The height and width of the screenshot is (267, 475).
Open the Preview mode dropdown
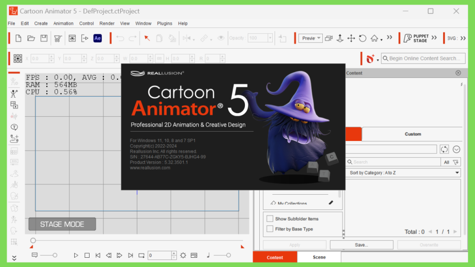coord(310,38)
